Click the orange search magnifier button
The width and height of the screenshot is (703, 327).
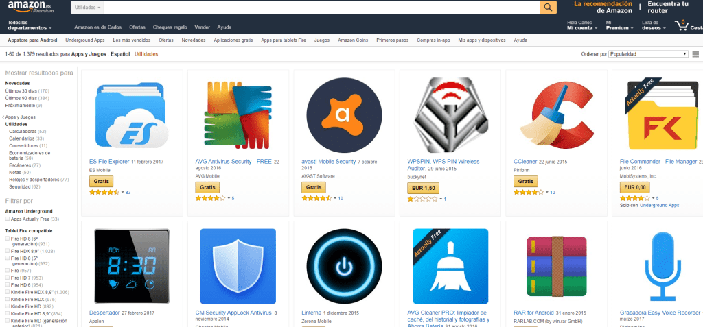(548, 7)
